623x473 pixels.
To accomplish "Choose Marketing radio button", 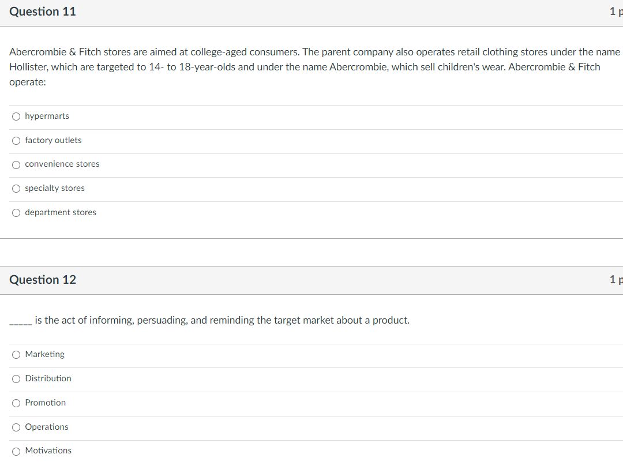I will (16, 355).
